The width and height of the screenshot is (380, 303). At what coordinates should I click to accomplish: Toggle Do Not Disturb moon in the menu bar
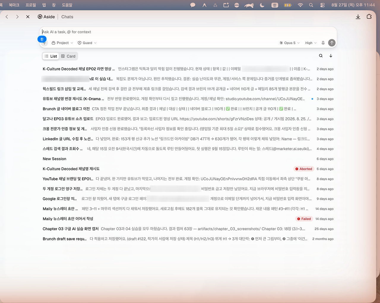tap(262, 5)
